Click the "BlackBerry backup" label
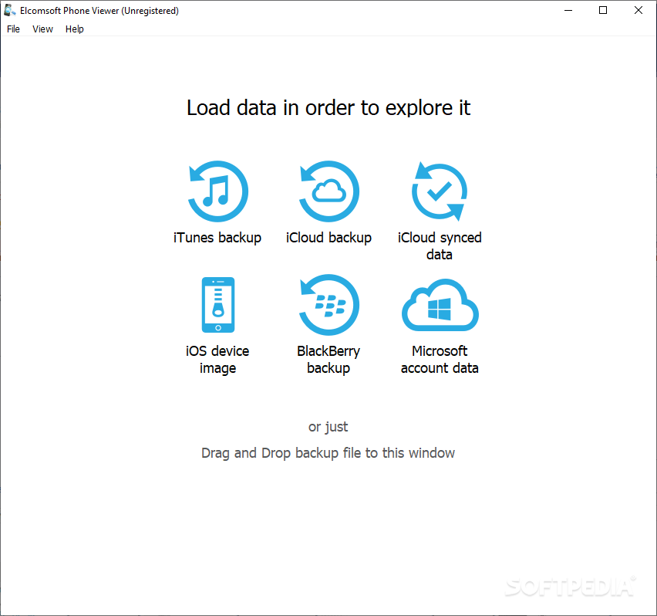This screenshot has height=616, width=657. 328,360
